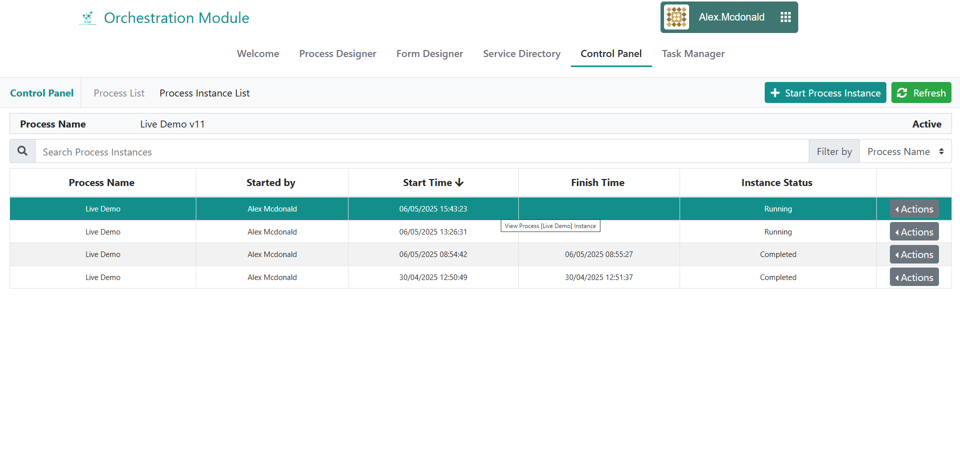
Task: Open the Form Designer tab
Action: point(429,53)
